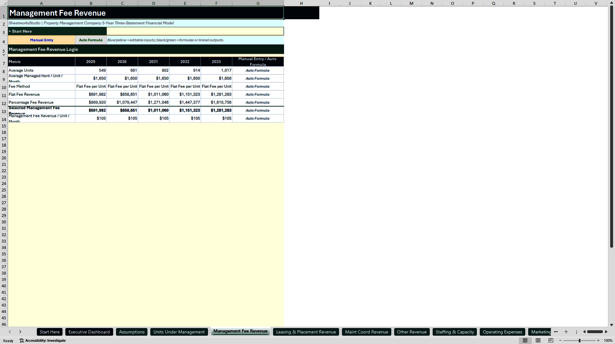Select the Leasing & Placement Revenue tab
Screen dimensions: 615x344
(306, 332)
